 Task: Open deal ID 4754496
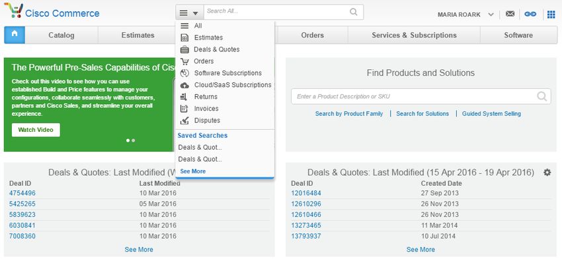(x=22, y=193)
